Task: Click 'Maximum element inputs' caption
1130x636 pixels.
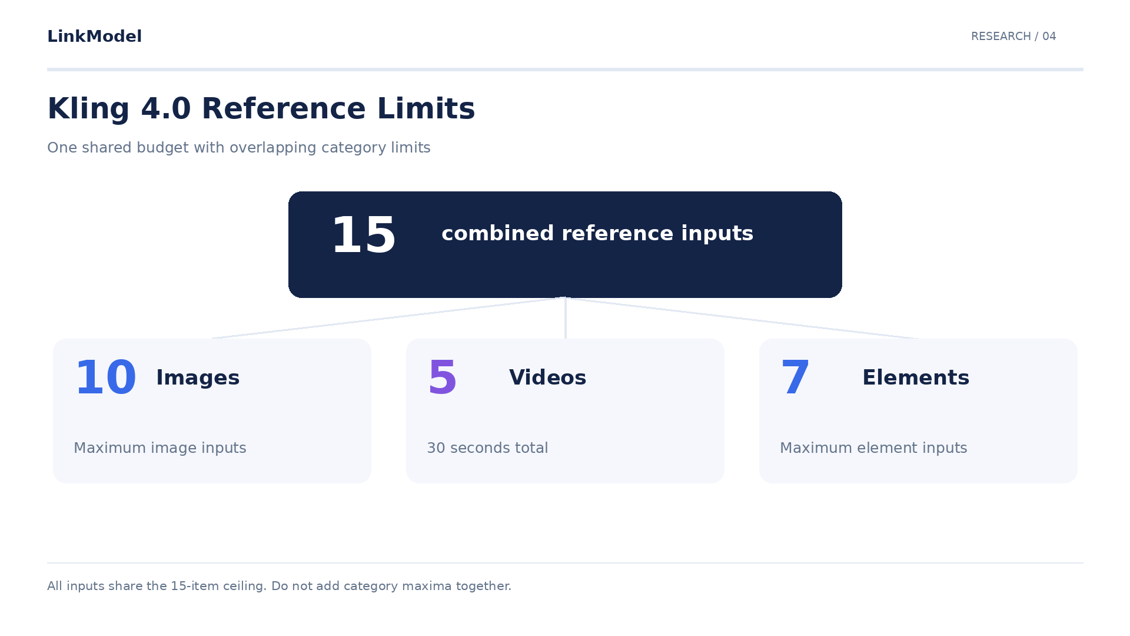Action: coord(873,448)
